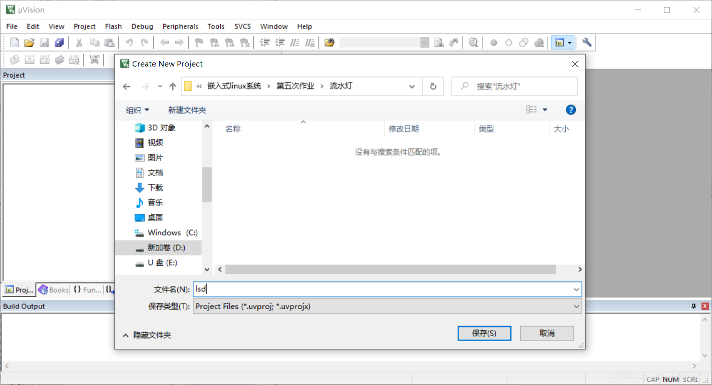
Task: Open the Peripherals menu
Action: click(x=180, y=26)
